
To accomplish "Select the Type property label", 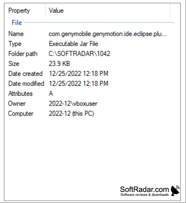I will (x=15, y=44).
